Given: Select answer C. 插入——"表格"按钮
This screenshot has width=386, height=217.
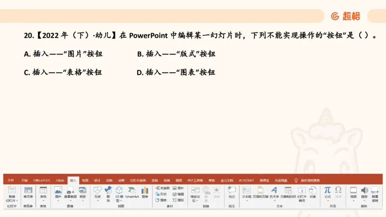Looking at the screenshot, I should pos(63,72).
